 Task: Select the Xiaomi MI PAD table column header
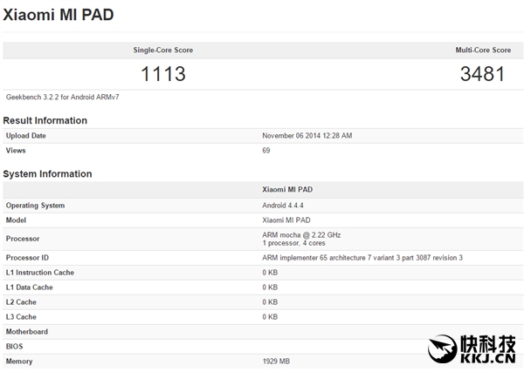click(x=287, y=189)
